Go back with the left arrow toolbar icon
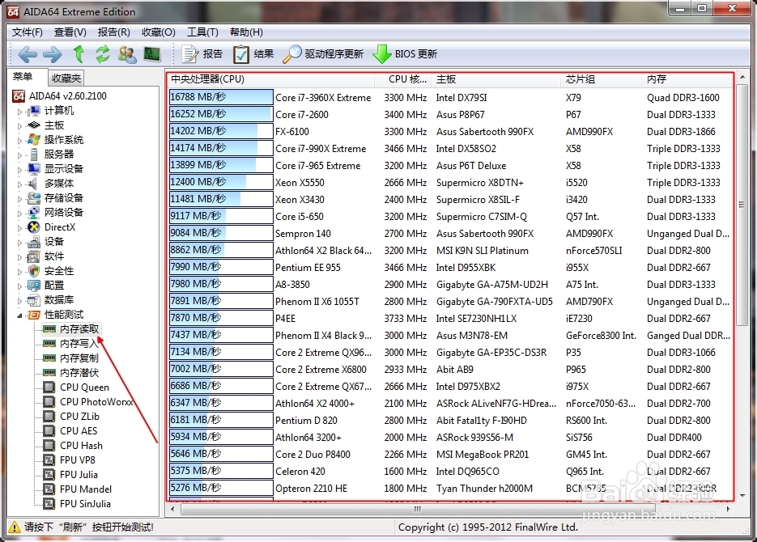 pyautogui.click(x=28, y=54)
